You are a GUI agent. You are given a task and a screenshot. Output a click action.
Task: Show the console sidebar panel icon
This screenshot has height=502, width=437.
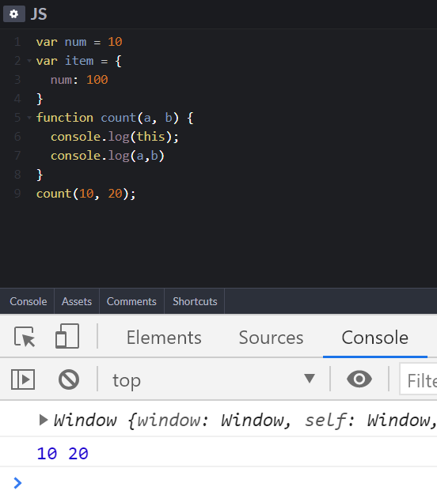23,379
